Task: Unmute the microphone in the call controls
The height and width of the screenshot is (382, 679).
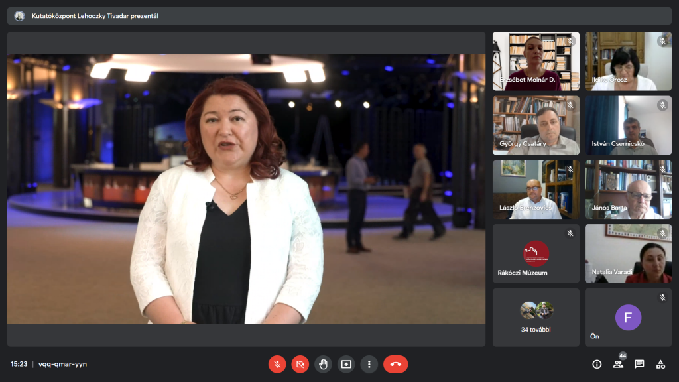Action: tap(277, 364)
